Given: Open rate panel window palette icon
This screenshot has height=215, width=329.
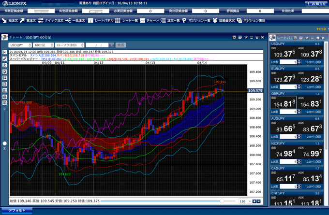Looking at the screenshot, I should [x=301, y=38].
